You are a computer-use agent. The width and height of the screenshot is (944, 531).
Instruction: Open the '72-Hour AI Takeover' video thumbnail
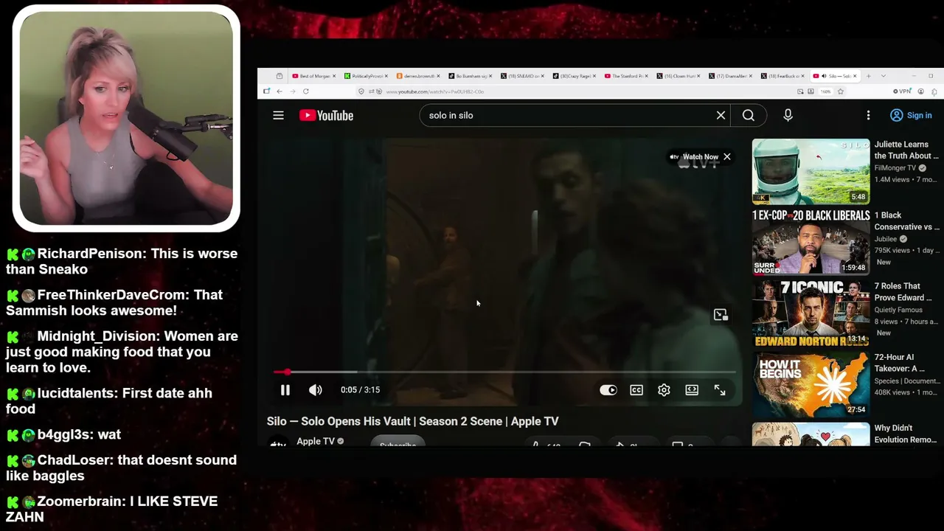pos(811,383)
